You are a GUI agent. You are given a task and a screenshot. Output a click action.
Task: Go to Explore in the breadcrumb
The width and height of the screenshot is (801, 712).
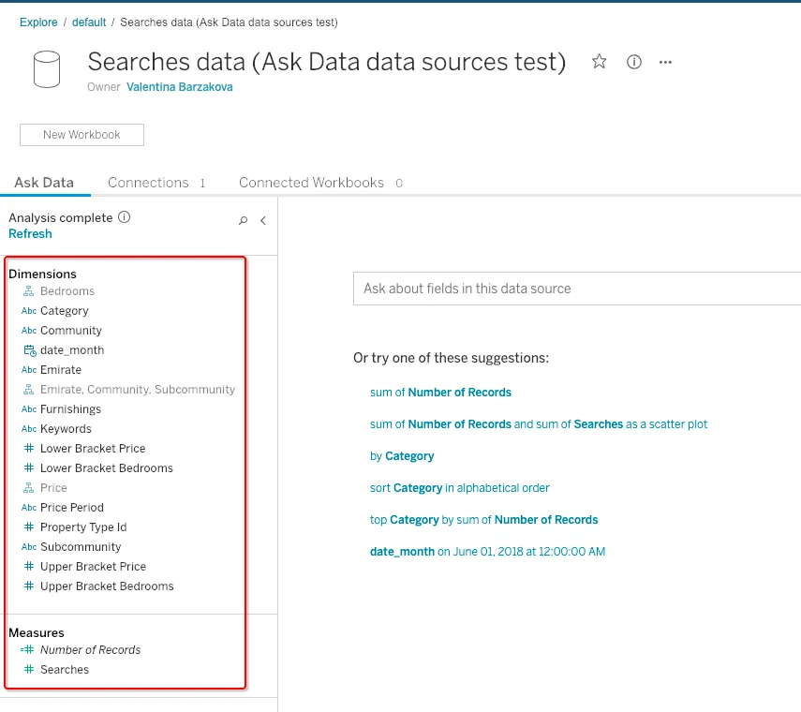pyautogui.click(x=38, y=22)
